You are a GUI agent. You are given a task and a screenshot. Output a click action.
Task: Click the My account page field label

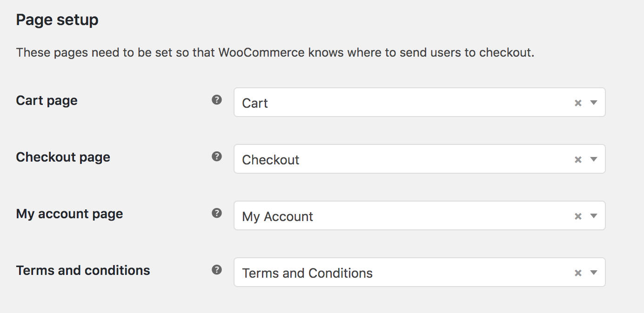coord(69,214)
